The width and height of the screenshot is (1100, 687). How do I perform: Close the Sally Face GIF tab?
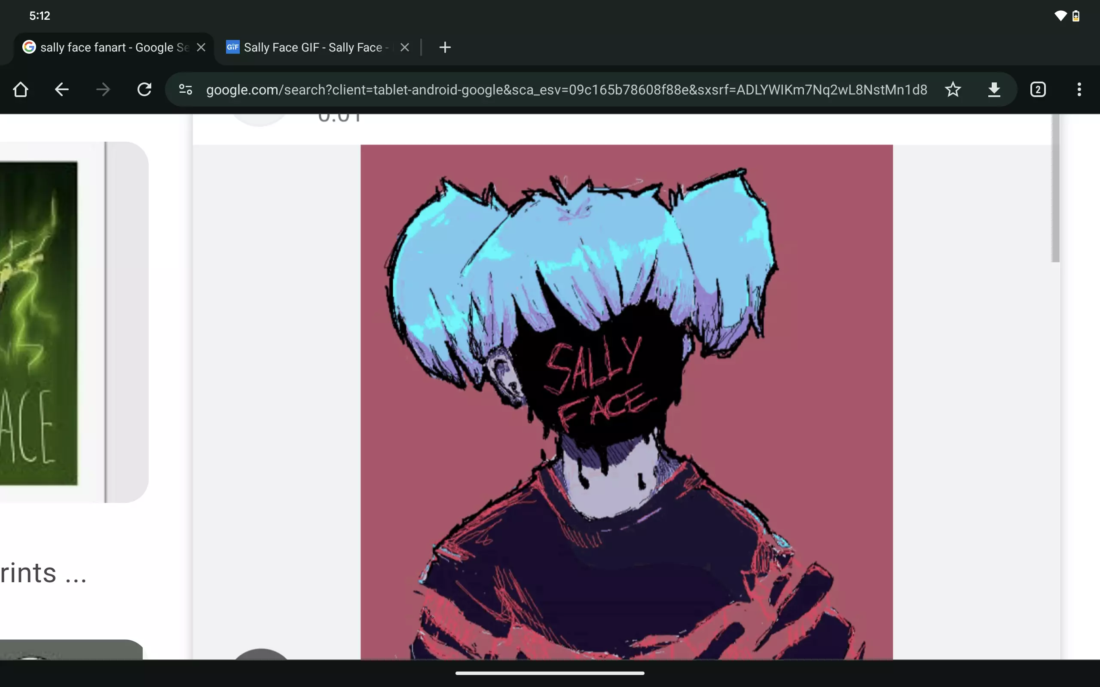404,47
